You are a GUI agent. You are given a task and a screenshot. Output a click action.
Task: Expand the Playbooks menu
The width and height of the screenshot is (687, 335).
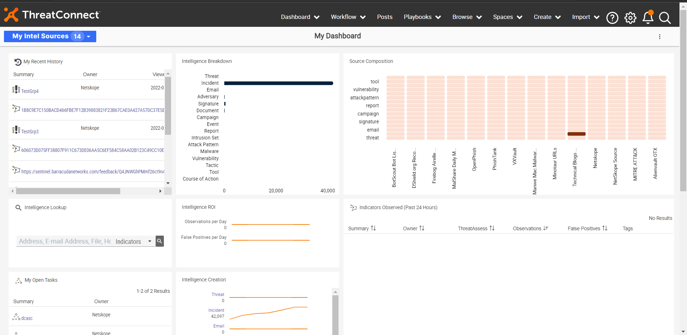422,17
